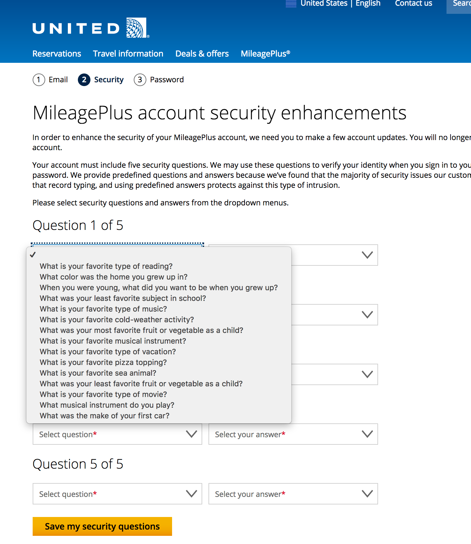Select the 'what did you want to be' question
The width and height of the screenshot is (471, 544).
point(159,288)
